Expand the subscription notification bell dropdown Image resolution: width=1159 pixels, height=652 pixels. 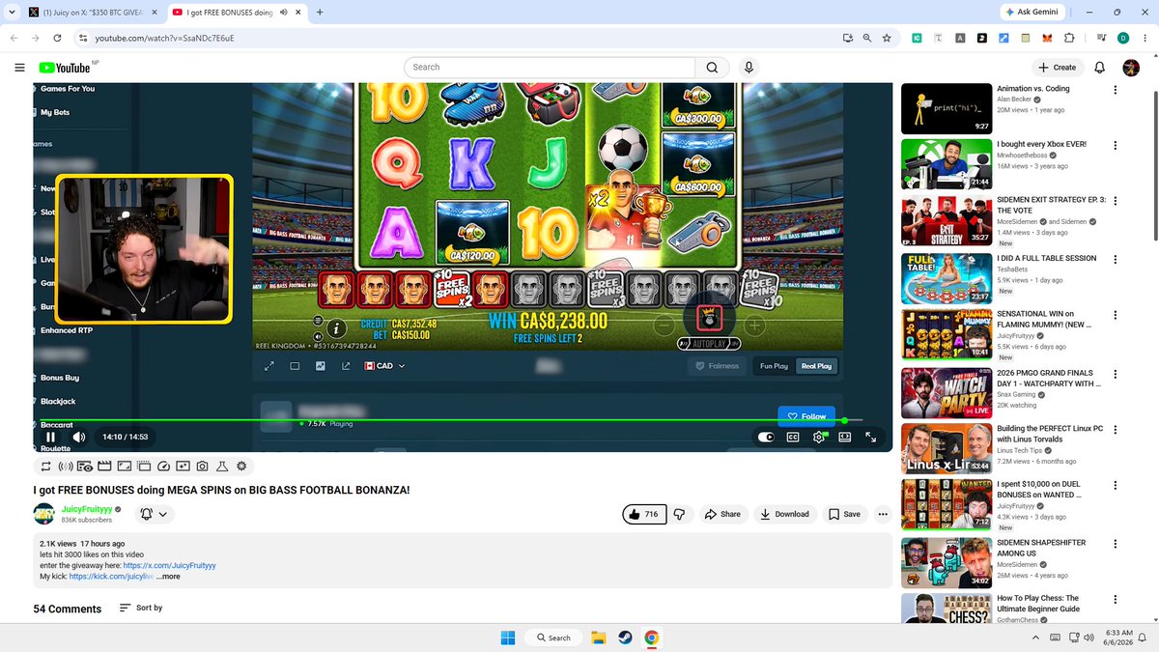click(x=154, y=514)
